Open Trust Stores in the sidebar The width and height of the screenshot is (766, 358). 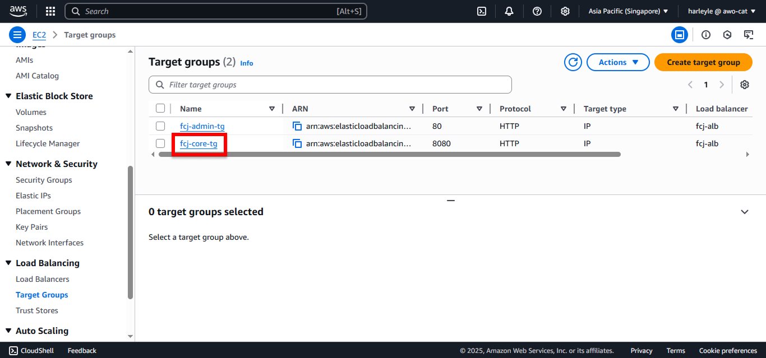37,310
